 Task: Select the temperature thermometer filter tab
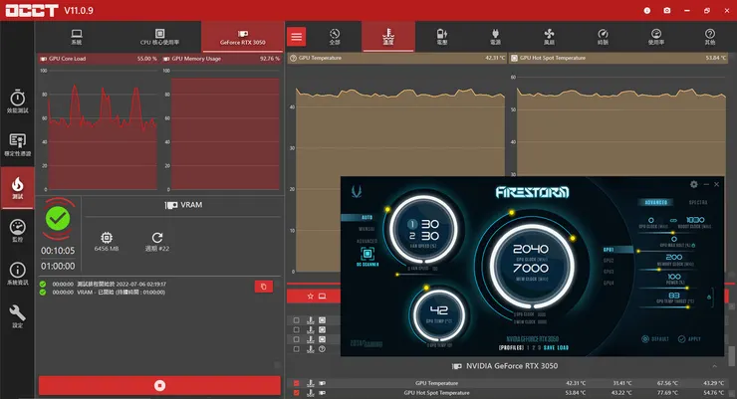[x=388, y=37]
